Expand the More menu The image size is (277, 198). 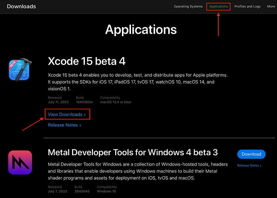tap(271, 6)
